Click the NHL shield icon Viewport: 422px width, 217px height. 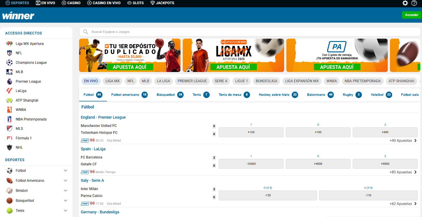pyautogui.click(x=10, y=148)
